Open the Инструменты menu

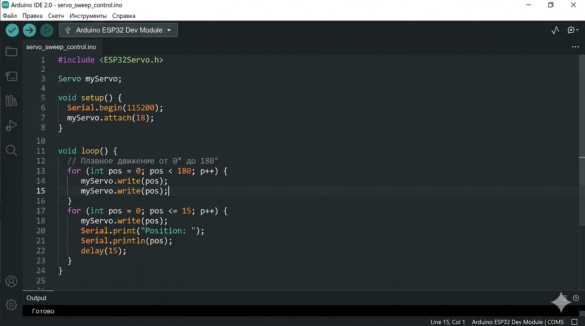pos(88,15)
